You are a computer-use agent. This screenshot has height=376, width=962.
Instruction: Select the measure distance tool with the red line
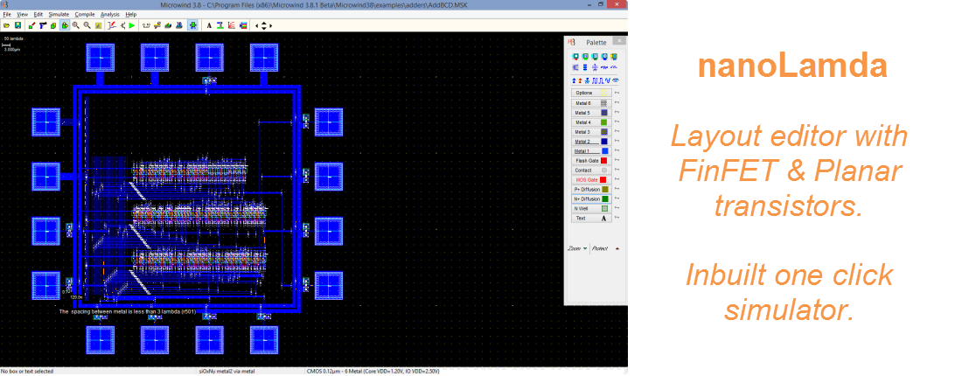click(112, 25)
